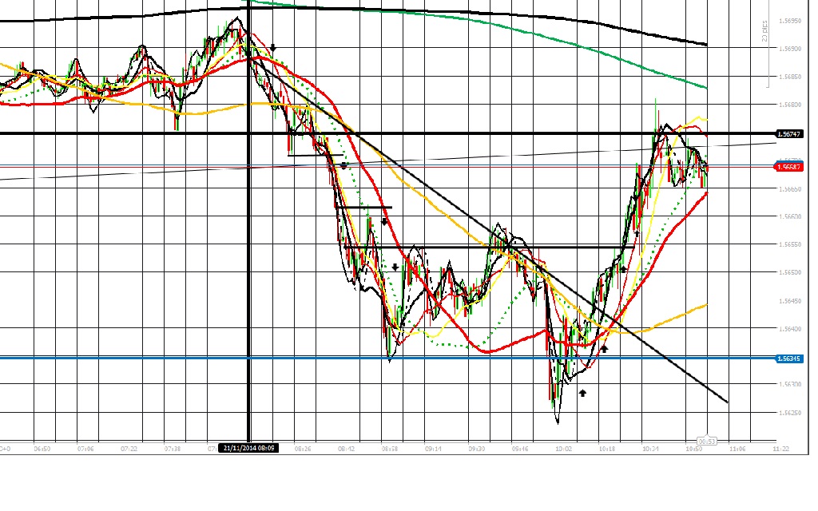Click the 09:30 time axis label

476,449
